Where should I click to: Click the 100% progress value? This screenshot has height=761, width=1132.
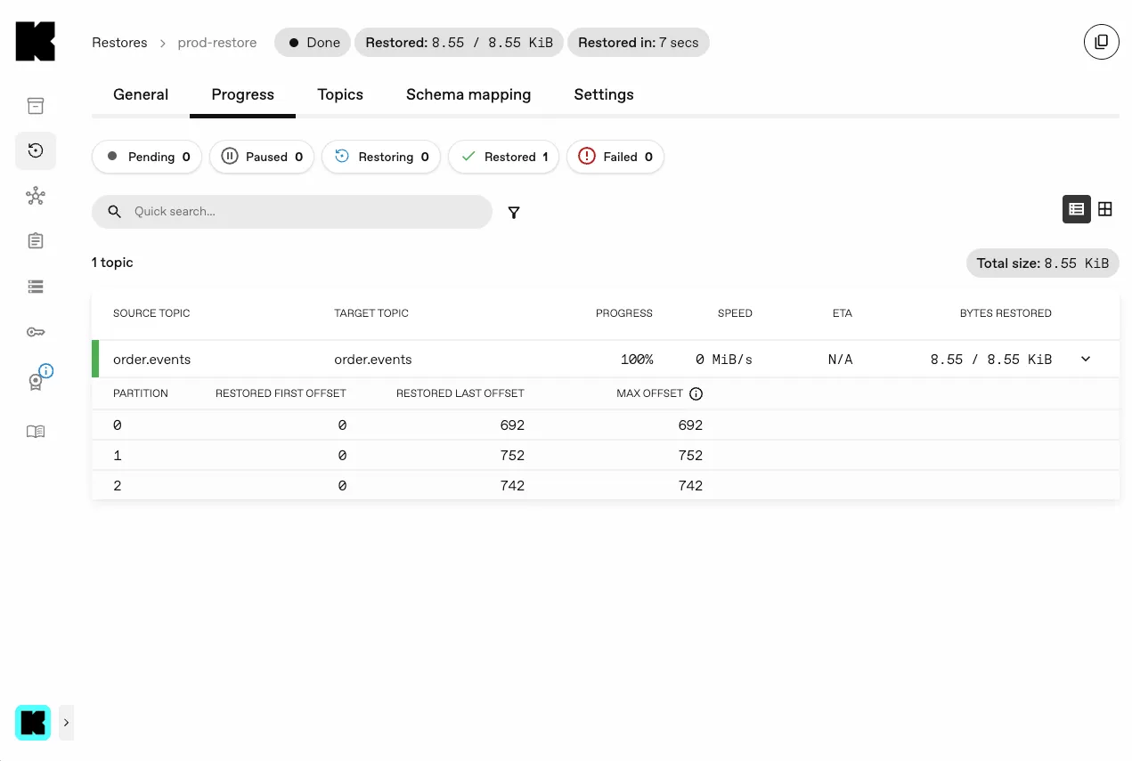tap(637, 360)
